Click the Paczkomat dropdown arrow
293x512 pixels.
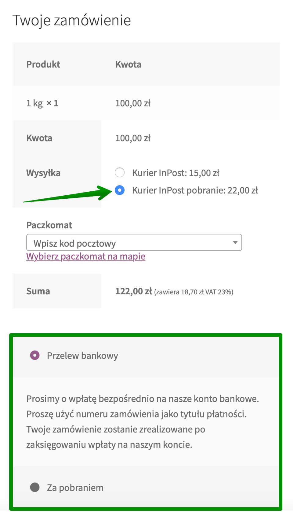(235, 243)
